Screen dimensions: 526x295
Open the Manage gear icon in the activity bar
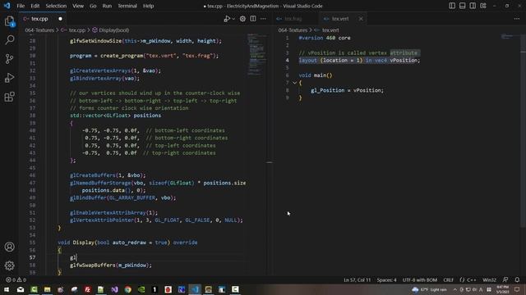9,265
